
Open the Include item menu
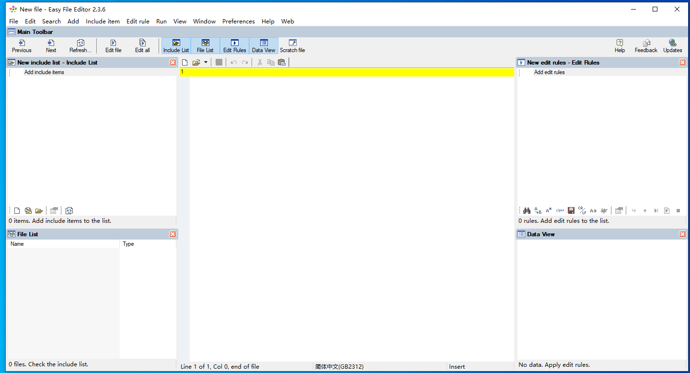point(103,21)
